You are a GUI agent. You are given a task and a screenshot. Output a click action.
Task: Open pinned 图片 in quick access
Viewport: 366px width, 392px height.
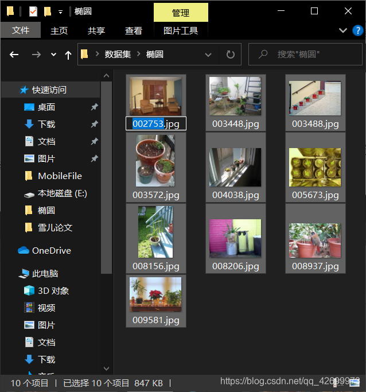pos(46,158)
